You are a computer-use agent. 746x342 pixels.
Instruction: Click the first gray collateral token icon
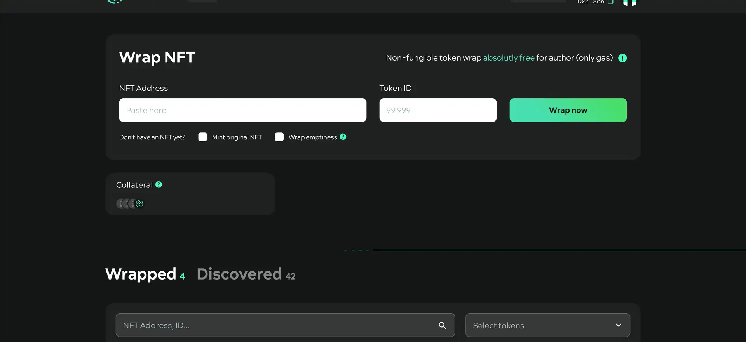coord(120,204)
